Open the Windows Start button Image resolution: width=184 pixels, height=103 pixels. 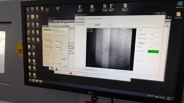[30, 80]
